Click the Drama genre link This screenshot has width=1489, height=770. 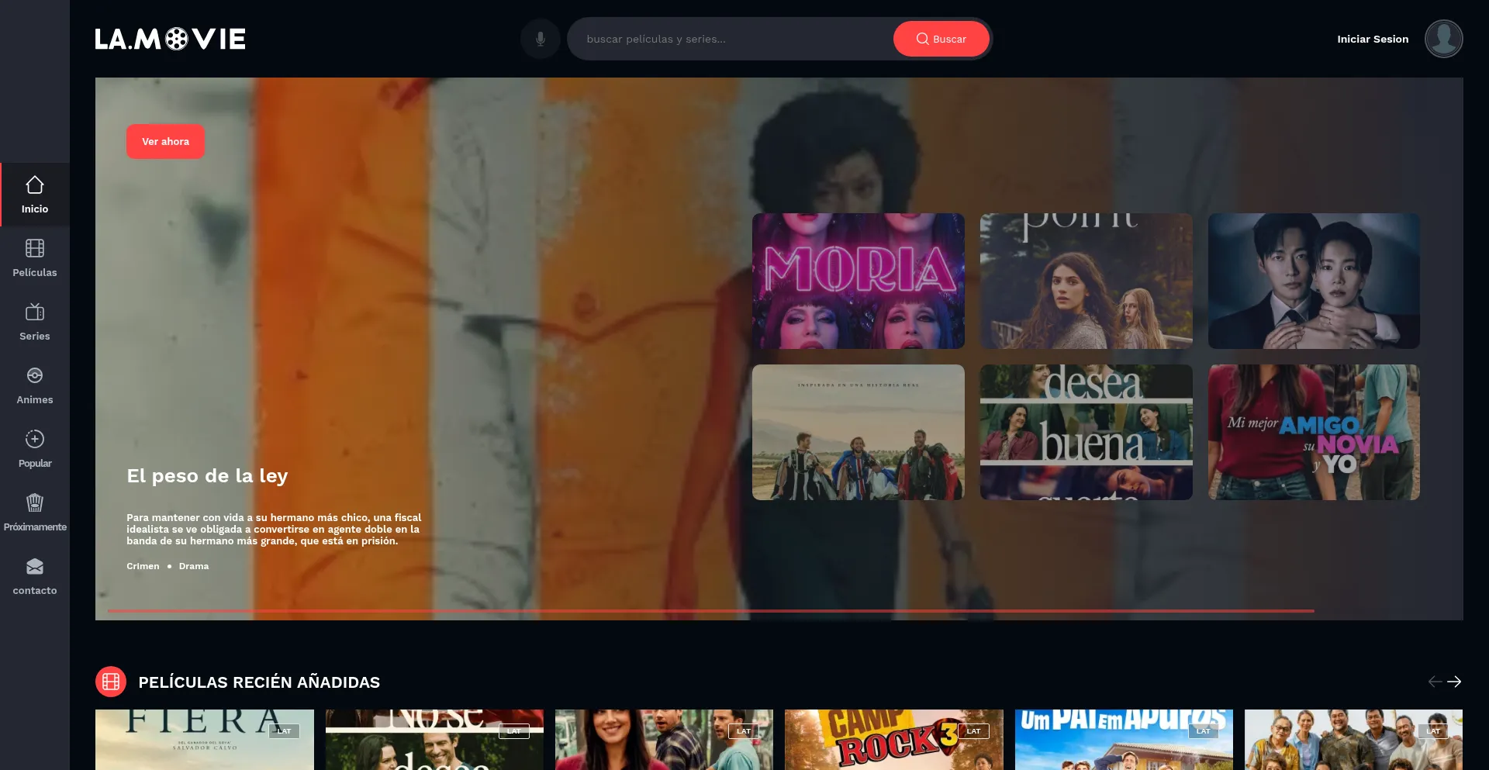coord(194,566)
